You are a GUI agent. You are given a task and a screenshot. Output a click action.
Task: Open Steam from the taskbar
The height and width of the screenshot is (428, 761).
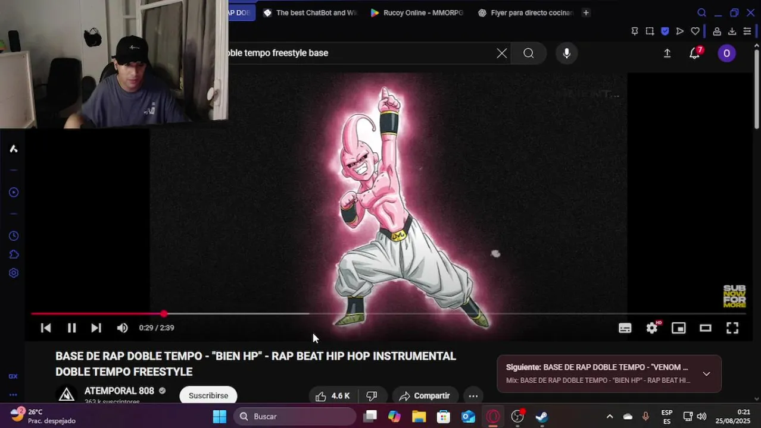pyautogui.click(x=542, y=416)
